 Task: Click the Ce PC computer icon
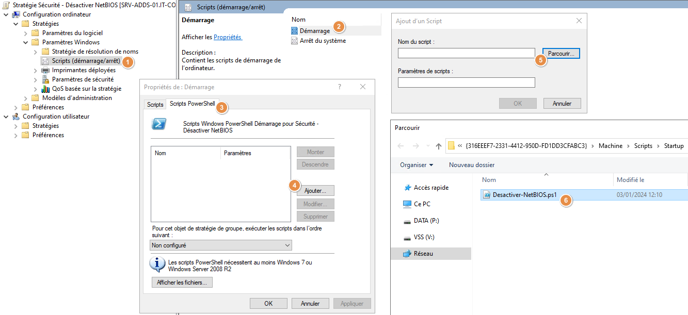click(x=407, y=204)
